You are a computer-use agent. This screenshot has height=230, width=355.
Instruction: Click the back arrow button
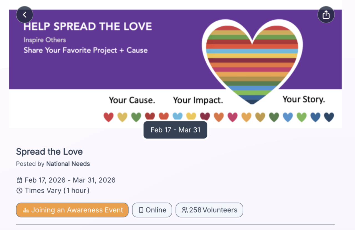tap(25, 15)
